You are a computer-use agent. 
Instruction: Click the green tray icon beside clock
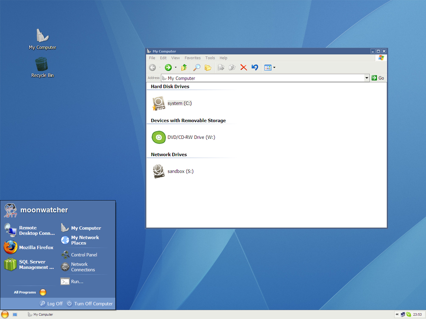[x=409, y=315]
